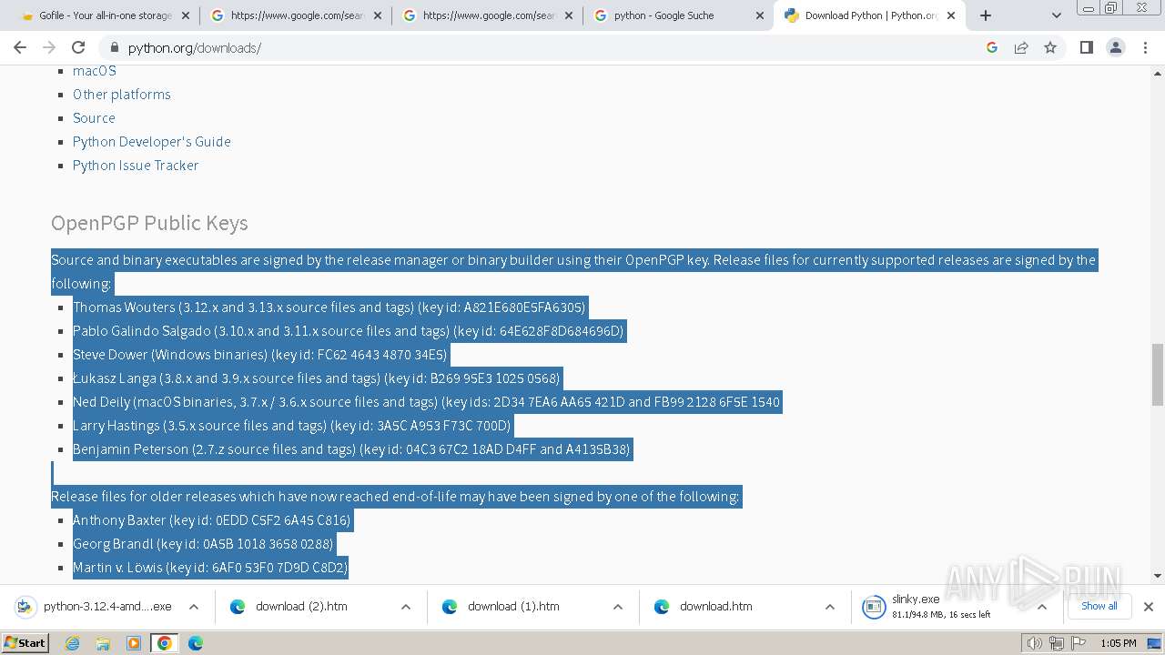Open downloaded download (1).htm file
The height and width of the screenshot is (655, 1165).
tap(512, 607)
